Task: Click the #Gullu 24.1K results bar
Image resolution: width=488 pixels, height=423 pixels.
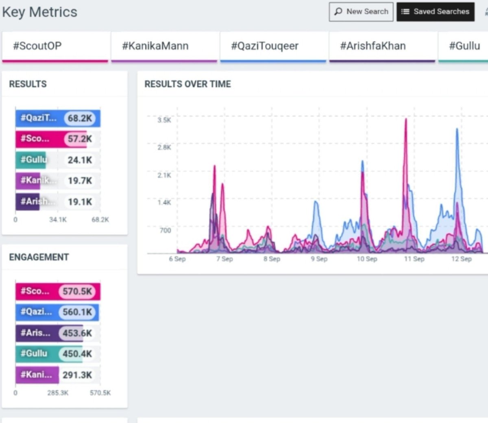Action: [x=58, y=160]
